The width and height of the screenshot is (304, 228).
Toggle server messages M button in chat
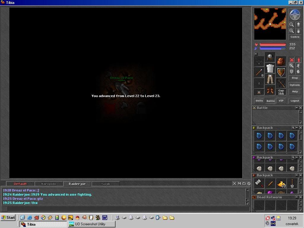(x=239, y=183)
